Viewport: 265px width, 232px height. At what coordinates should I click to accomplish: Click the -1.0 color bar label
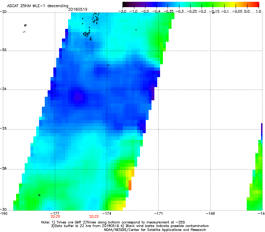tap(134, 11)
